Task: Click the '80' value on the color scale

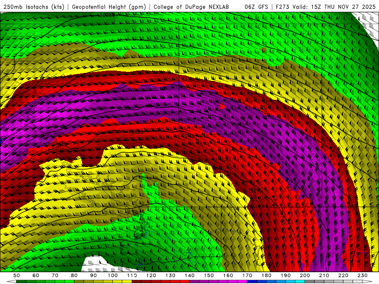Action: point(74,275)
